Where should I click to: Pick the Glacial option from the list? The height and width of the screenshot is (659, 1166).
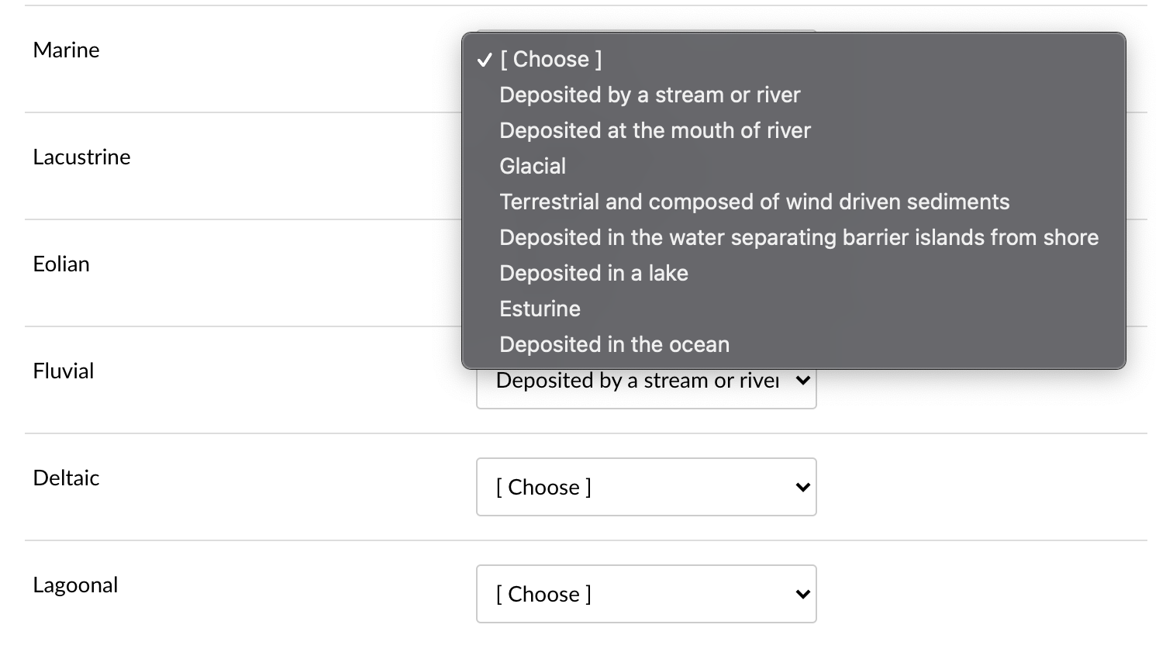[x=533, y=167]
